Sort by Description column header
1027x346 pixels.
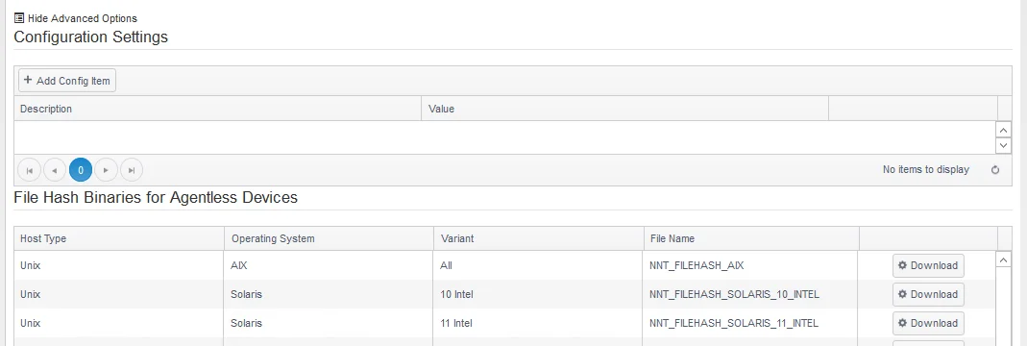click(x=46, y=108)
